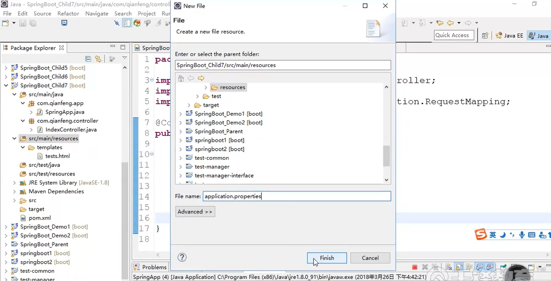Toggle the moon icon on IME bar
The width and height of the screenshot is (551, 281).
click(503, 235)
